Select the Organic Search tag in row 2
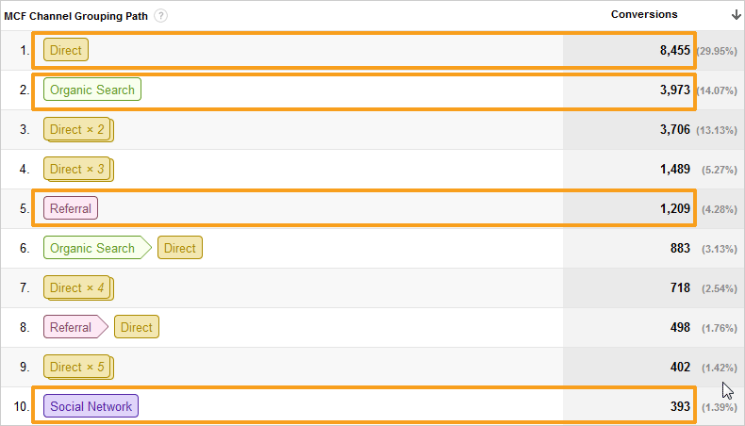The height and width of the screenshot is (426, 745). coord(92,90)
